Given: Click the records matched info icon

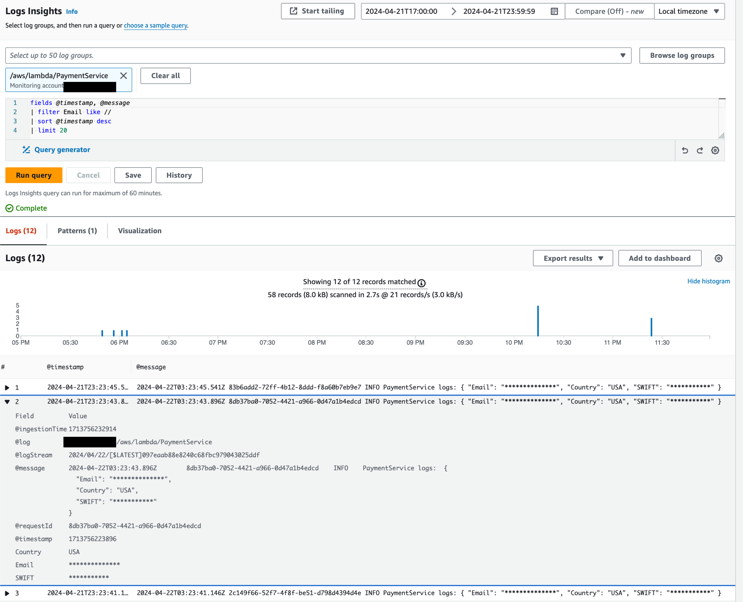Looking at the screenshot, I should (x=421, y=283).
